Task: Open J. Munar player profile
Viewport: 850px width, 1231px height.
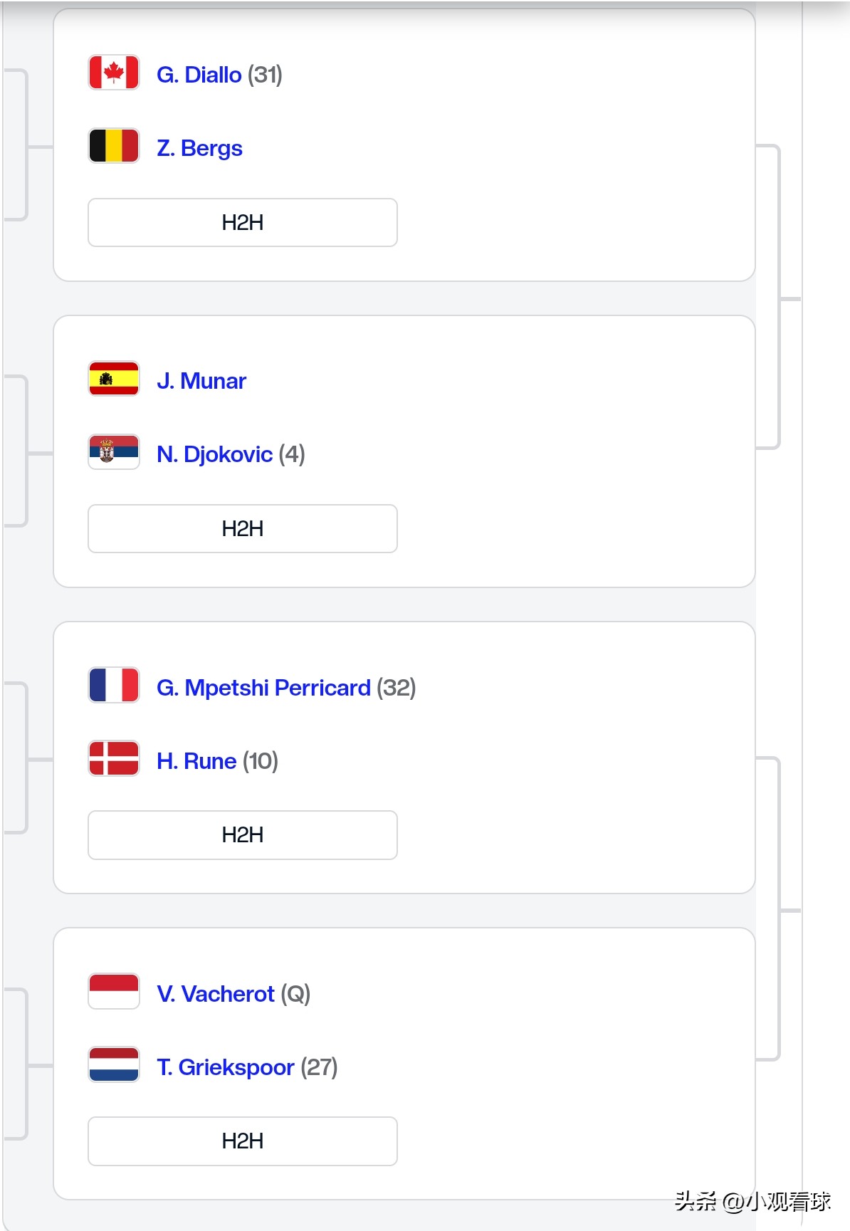Action: [201, 381]
